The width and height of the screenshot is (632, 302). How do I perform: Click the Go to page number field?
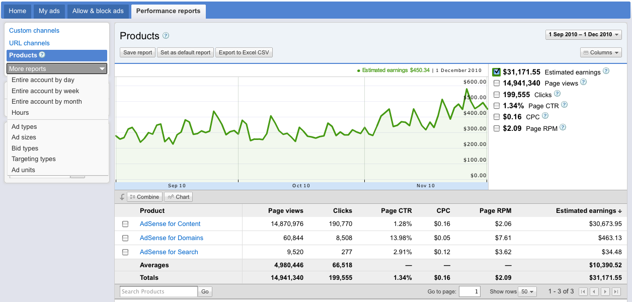470,291
